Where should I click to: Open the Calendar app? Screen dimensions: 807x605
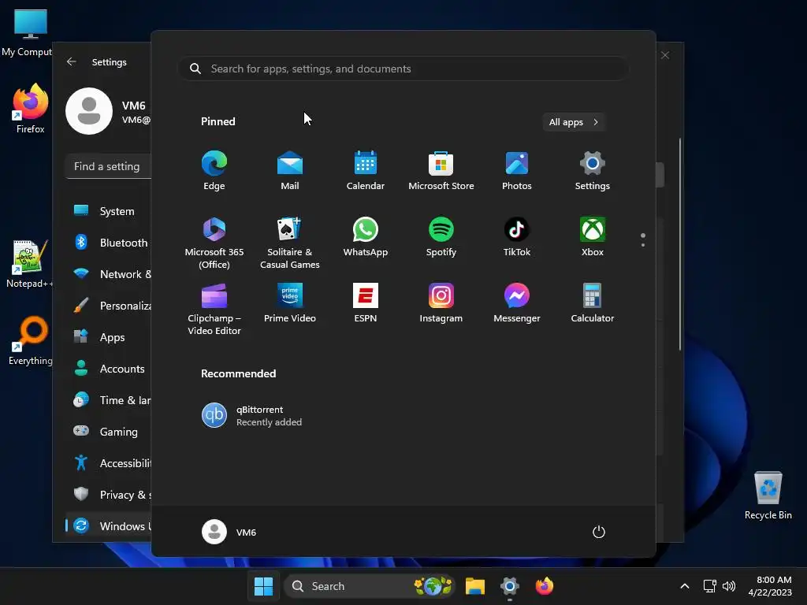tap(366, 171)
